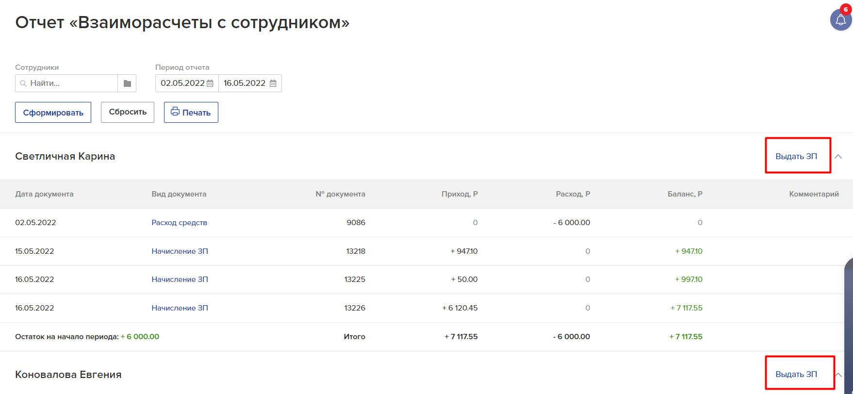
Task: Open Начисление ЗП document number 13225
Action: tap(180, 279)
